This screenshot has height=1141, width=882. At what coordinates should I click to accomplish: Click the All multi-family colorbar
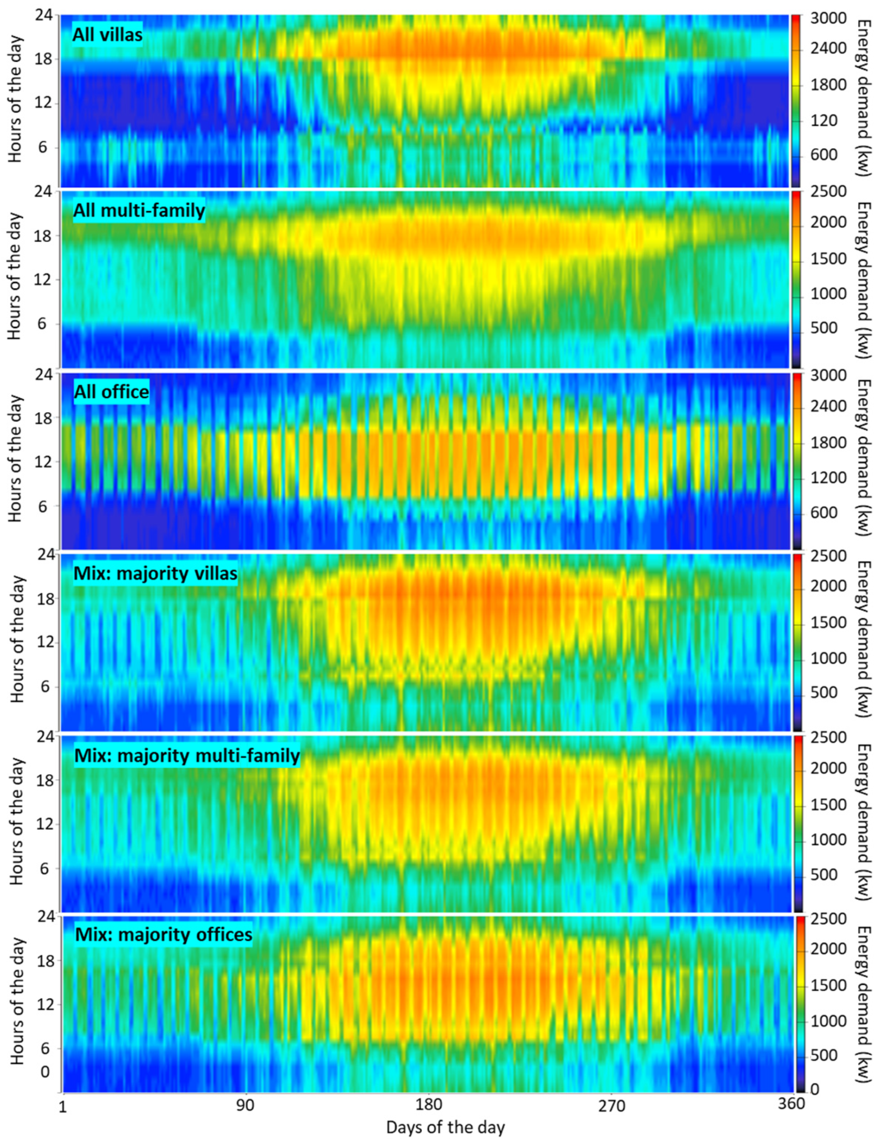tap(796, 280)
